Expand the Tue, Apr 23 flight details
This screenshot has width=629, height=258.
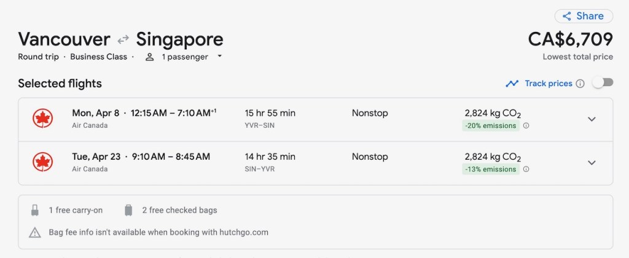tap(592, 163)
